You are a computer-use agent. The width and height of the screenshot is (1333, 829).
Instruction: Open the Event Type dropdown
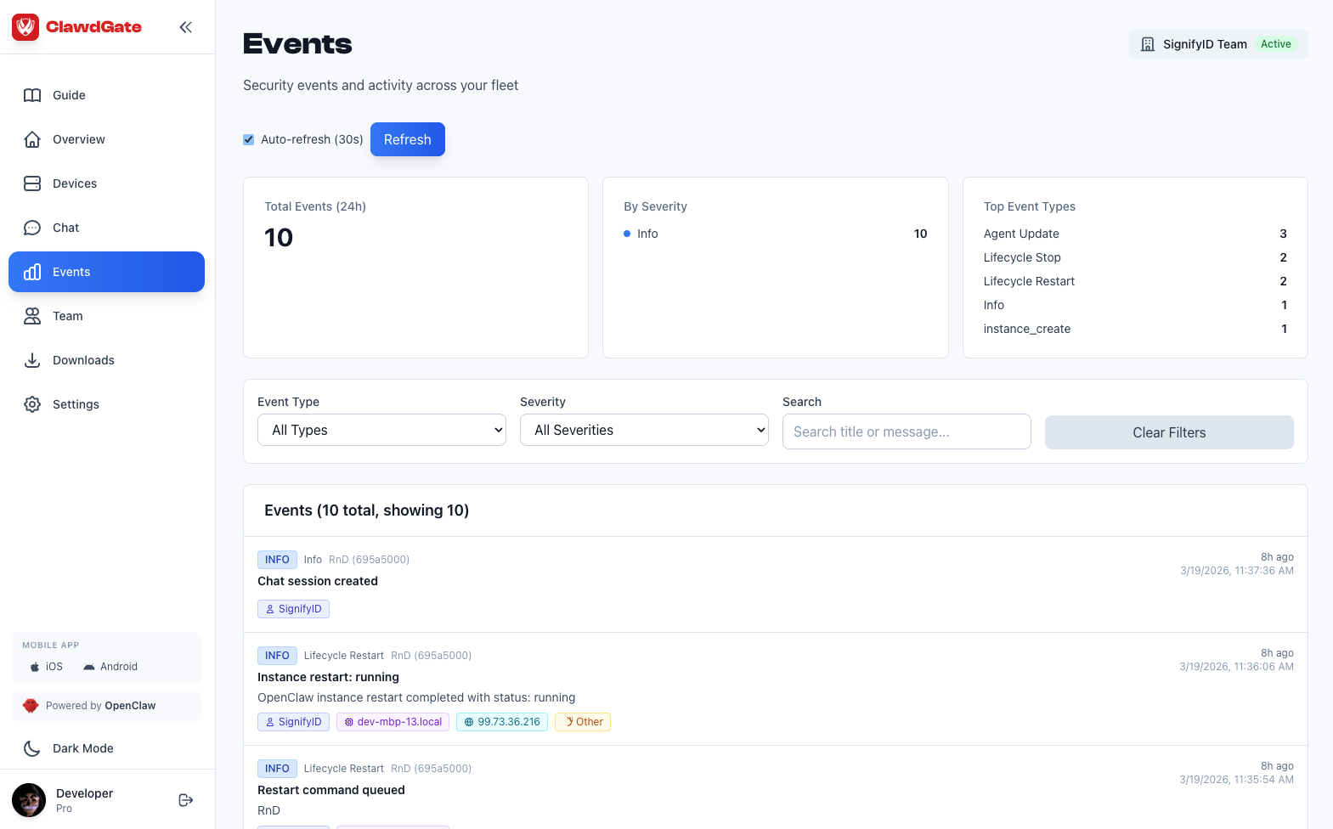click(x=381, y=430)
